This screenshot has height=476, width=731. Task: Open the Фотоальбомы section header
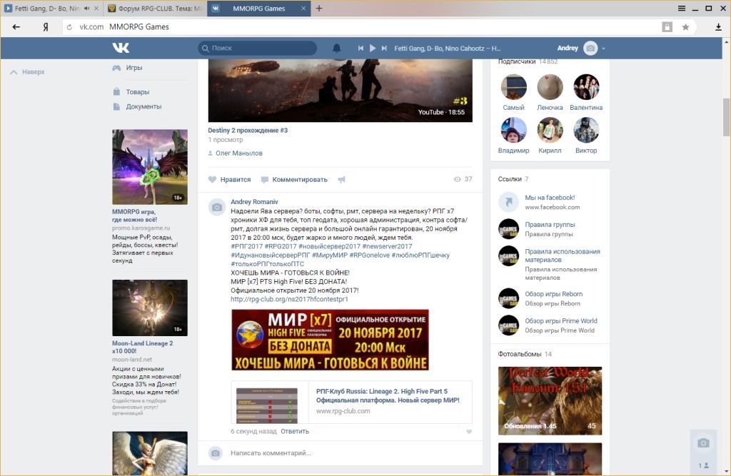click(525, 354)
